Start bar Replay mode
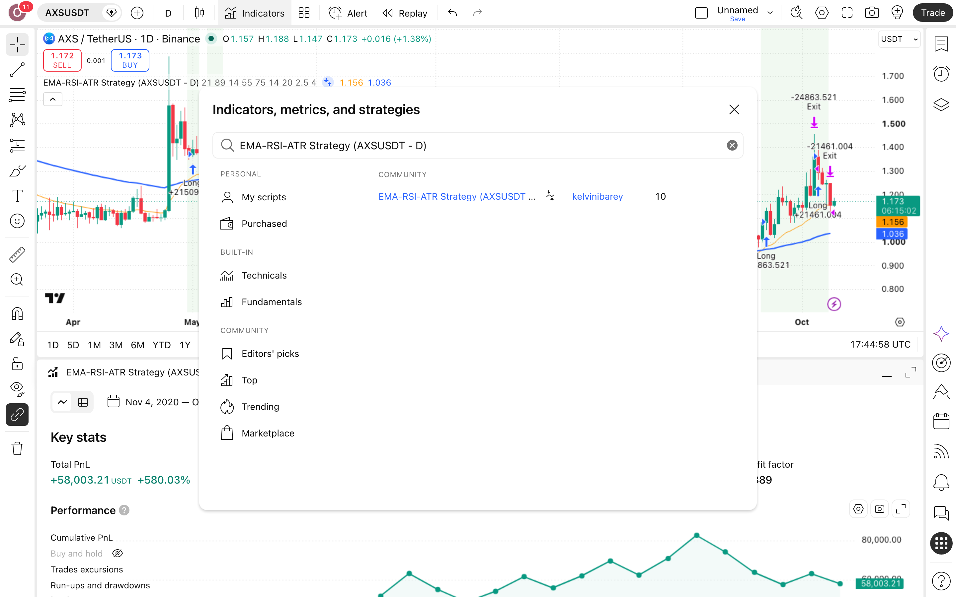The width and height of the screenshot is (956, 597). point(405,13)
